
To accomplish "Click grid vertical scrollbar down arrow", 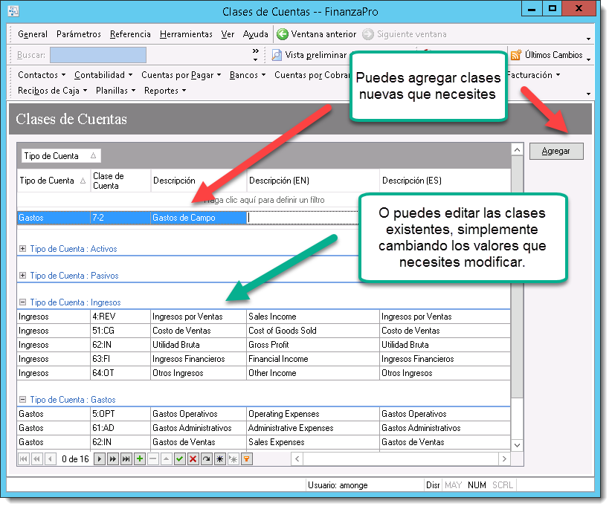I will (x=517, y=445).
